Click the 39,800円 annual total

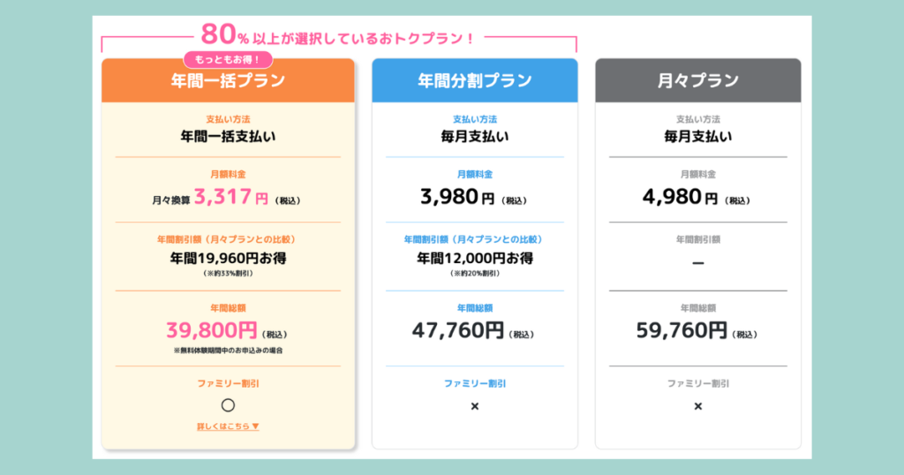point(212,331)
